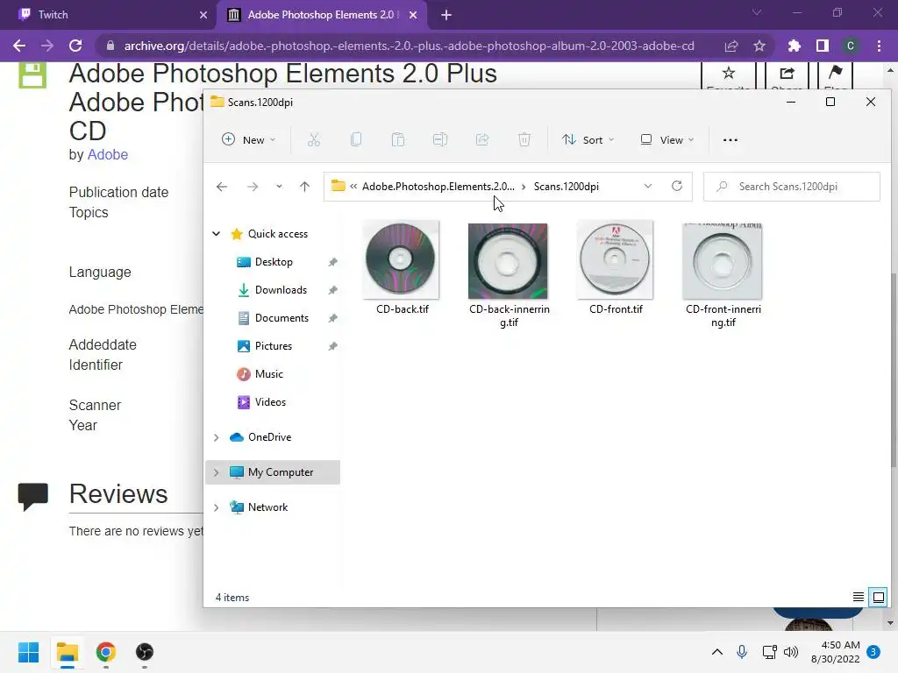Image resolution: width=898 pixels, height=673 pixels.
Task: Click Scans.1200dpi breadcrumb segment
Action: point(566,187)
